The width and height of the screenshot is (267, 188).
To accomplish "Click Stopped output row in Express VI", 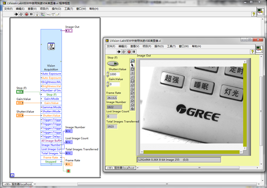I will pyautogui.click(x=51, y=162).
